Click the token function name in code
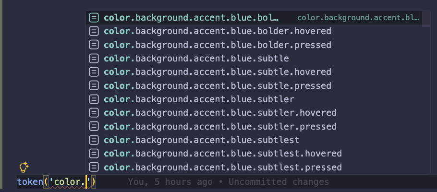437x192 pixels. pos(28,182)
